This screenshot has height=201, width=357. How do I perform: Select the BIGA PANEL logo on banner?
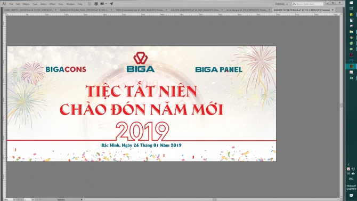tap(219, 69)
